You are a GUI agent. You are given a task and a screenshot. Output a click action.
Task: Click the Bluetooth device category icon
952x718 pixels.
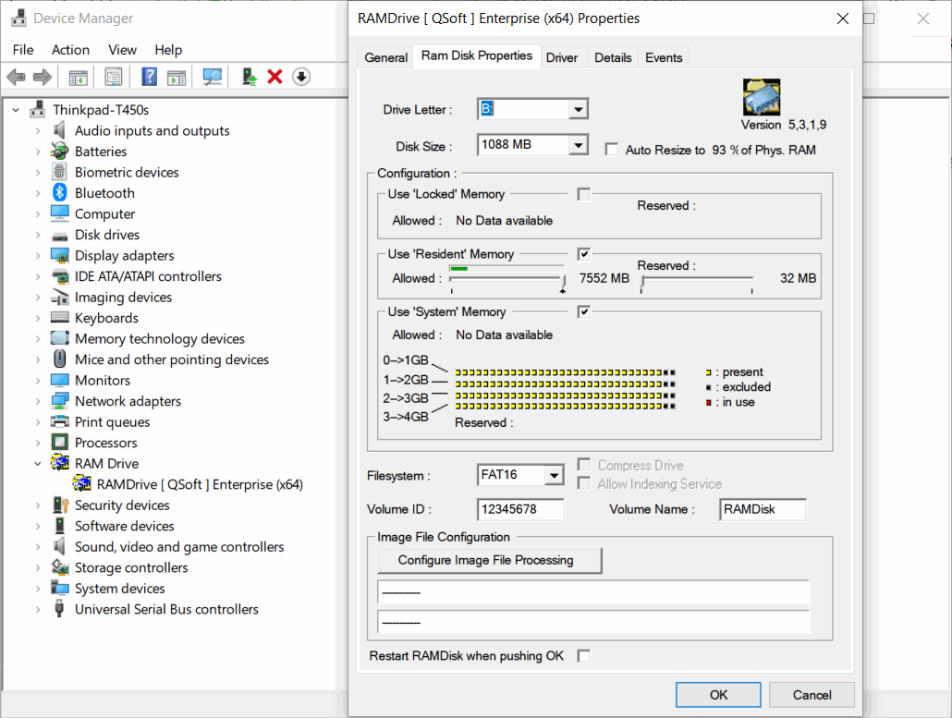(x=60, y=193)
